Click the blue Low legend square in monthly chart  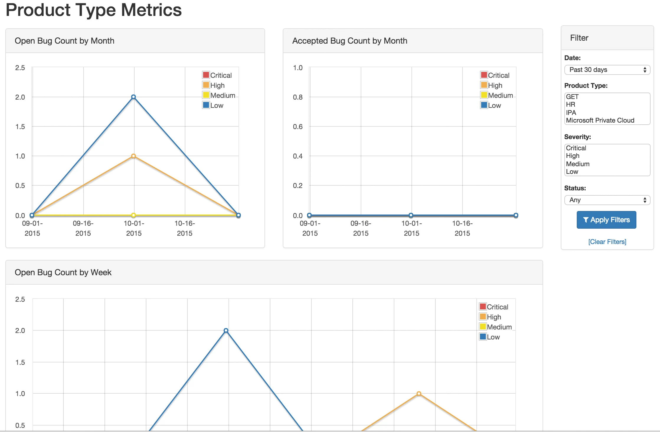tap(206, 105)
